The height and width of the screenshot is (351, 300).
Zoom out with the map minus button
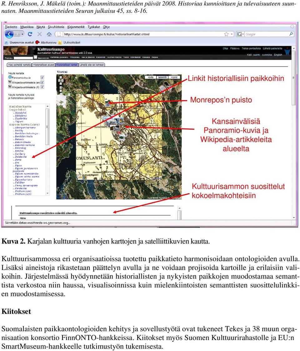click(x=60, y=91)
